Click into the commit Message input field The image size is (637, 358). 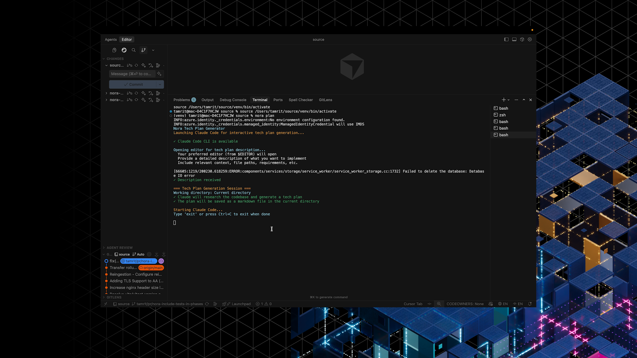point(132,74)
